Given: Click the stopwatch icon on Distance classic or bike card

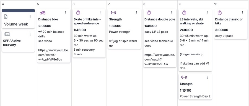Looking at the screenshot, I should (x=219, y=13).
